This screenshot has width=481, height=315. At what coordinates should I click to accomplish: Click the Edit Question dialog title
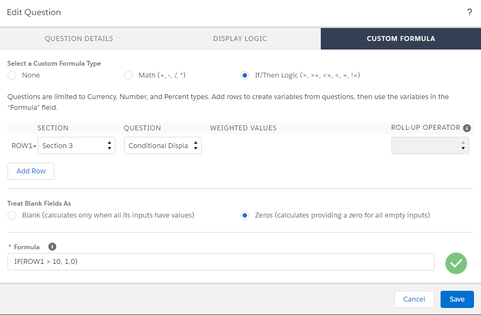[34, 12]
